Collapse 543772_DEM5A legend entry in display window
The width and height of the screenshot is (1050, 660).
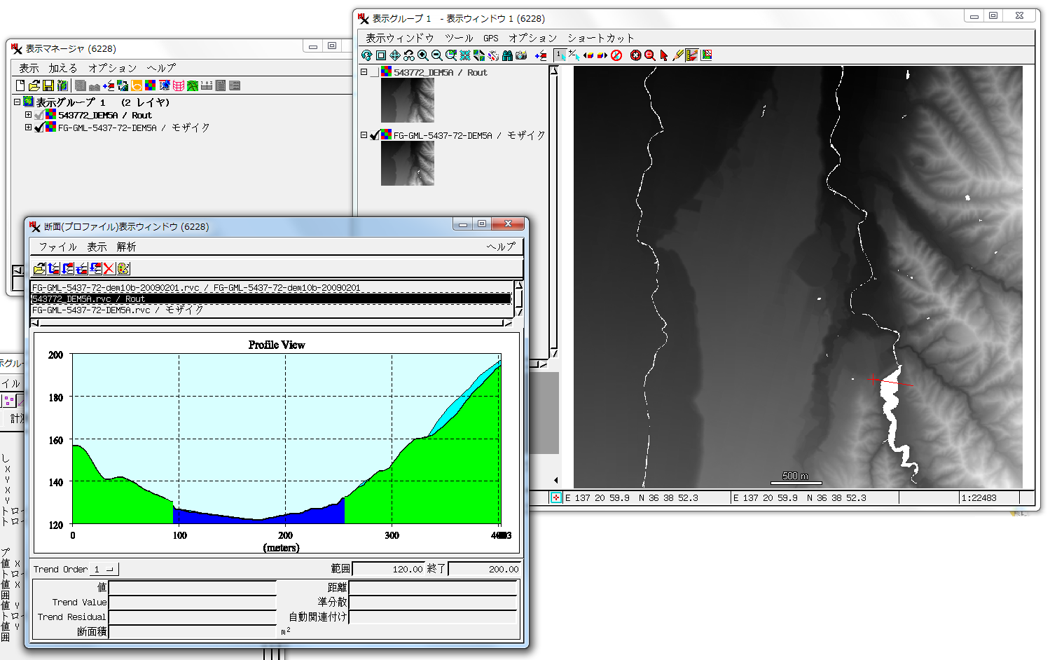[364, 72]
